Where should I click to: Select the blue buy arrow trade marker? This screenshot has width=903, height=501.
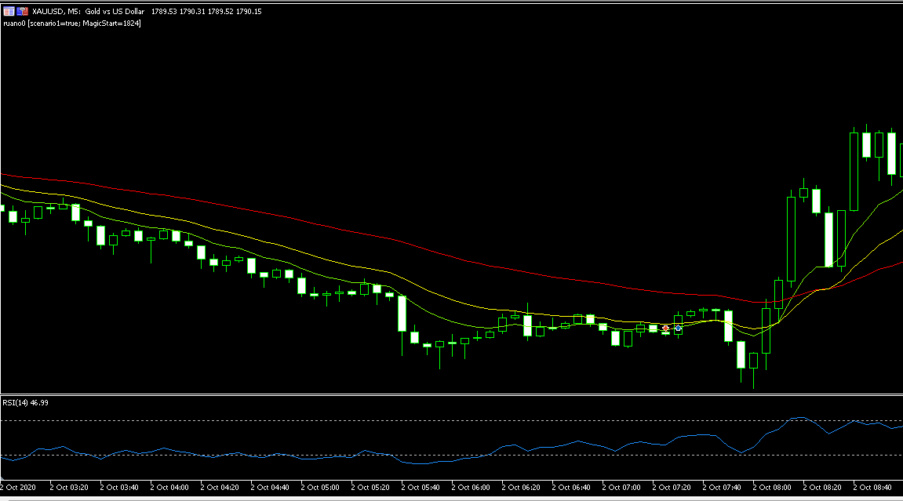click(679, 328)
